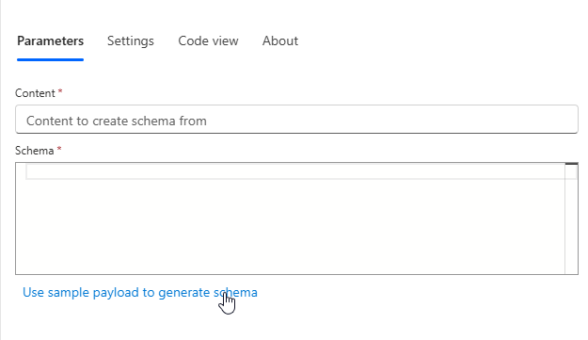
Task: Click the red asterisk beside Schema
Action: (x=59, y=149)
